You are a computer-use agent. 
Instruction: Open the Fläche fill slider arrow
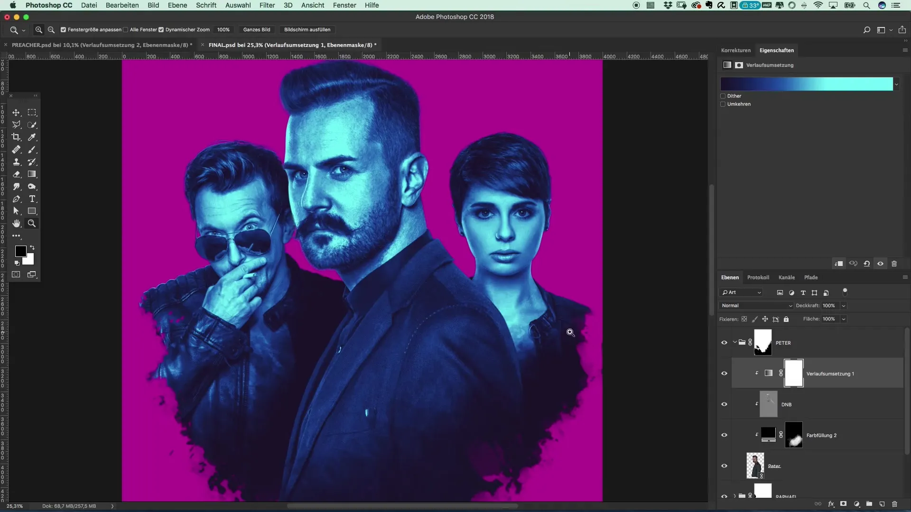coord(844,319)
